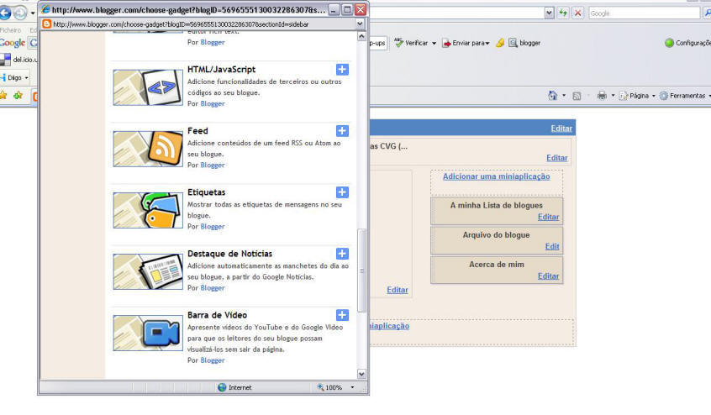
Task: Click Editar for the CVG header gadget
Action: coord(557,158)
